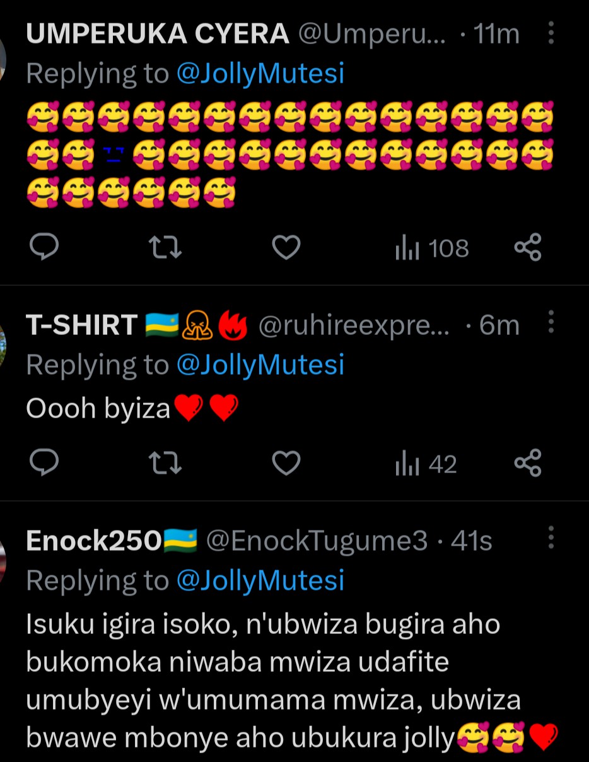View analytics showing 42 views

point(426,465)
